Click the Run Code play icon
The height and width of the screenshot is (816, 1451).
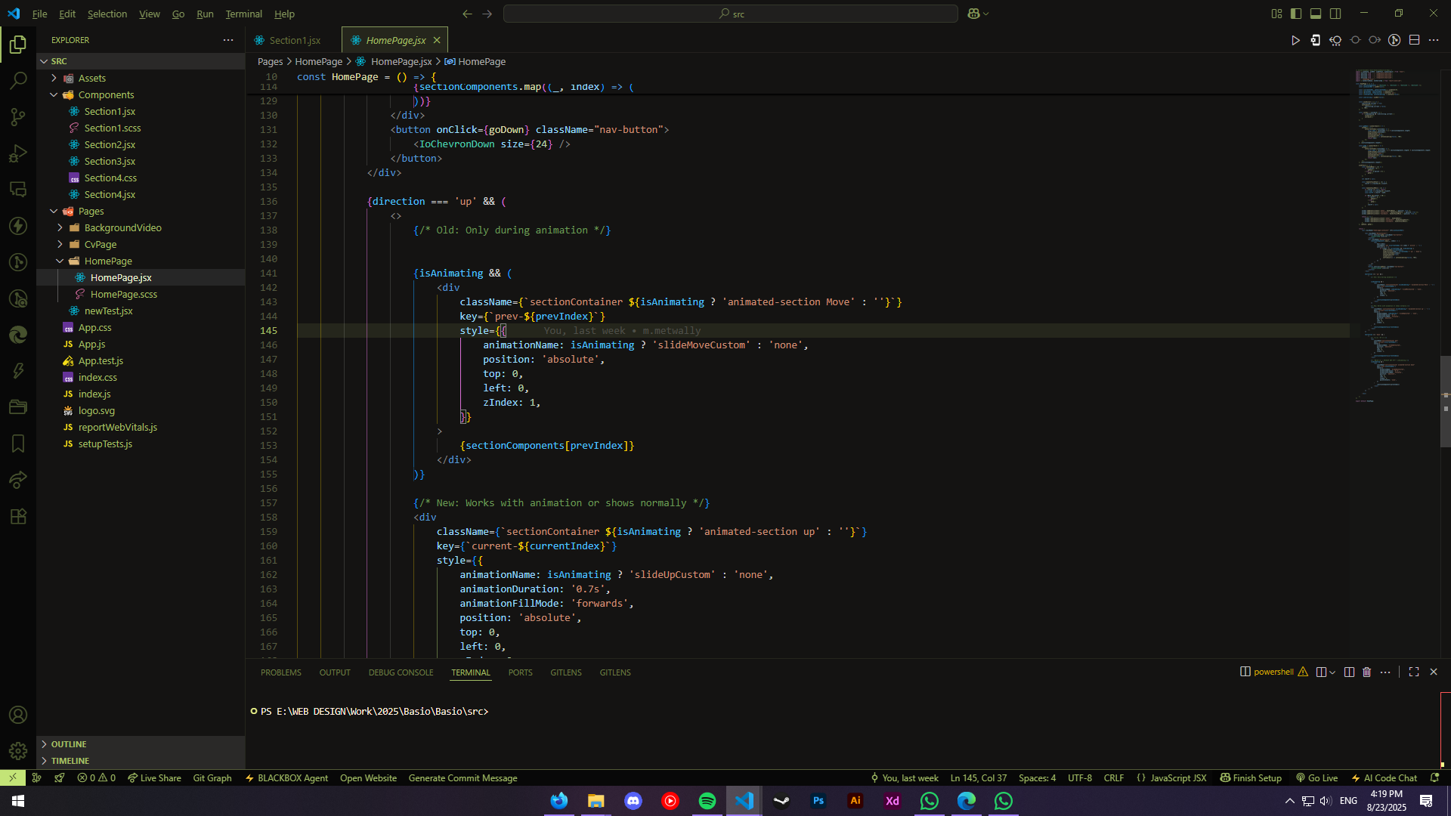coord(1295,40)
